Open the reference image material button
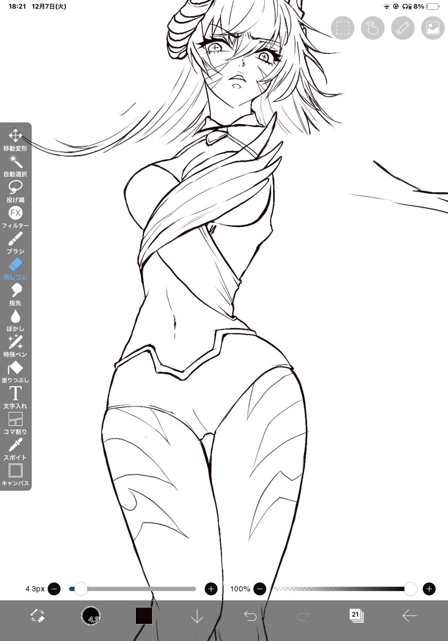The width and height of the screenshot is (448, 641). click(x=432, y=28)
